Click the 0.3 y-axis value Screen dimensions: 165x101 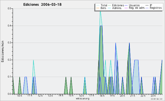click(9, 43)
